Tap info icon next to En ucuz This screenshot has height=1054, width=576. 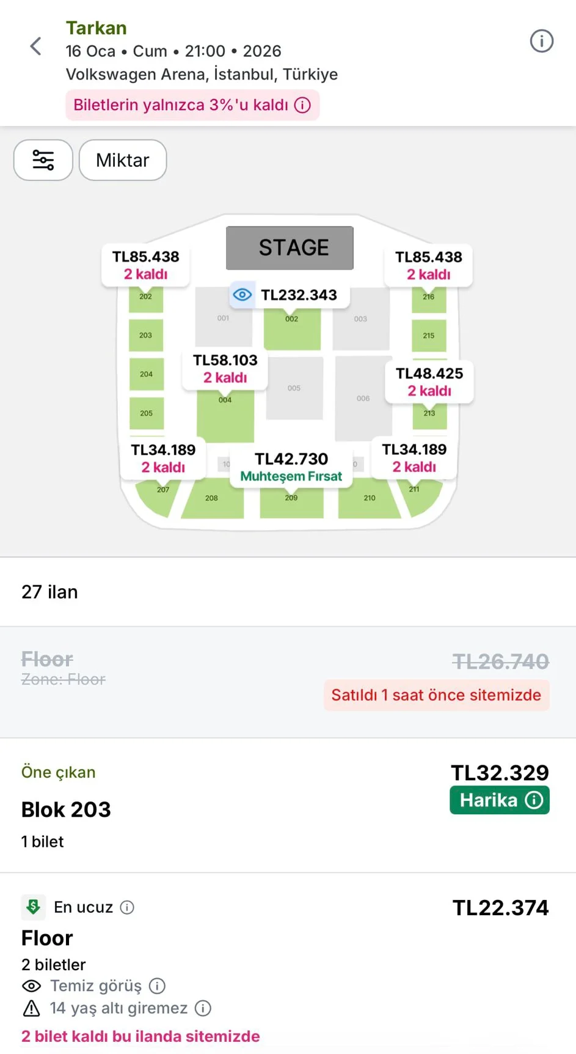[127, 907]
